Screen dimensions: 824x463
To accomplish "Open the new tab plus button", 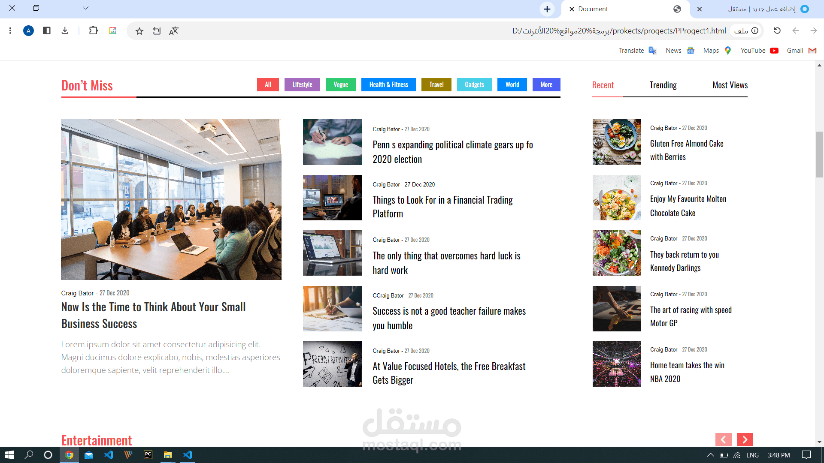I will (547, 9).
